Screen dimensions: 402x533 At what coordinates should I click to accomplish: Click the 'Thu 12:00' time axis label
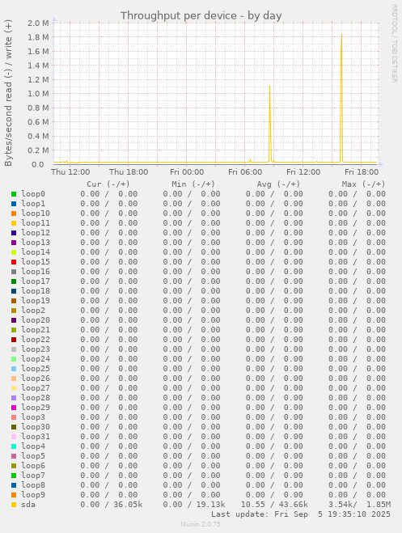tap(70, 172)
